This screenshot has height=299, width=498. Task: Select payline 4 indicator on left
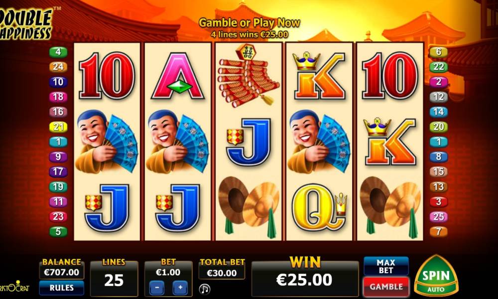pos(58,52)
